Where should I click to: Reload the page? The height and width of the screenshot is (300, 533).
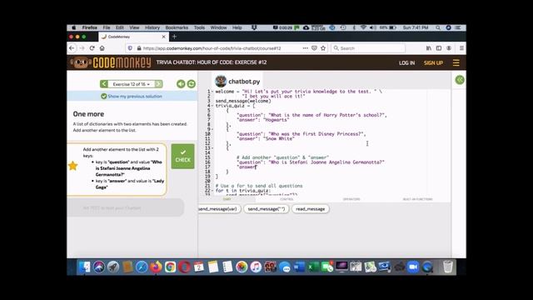[92, 48]
